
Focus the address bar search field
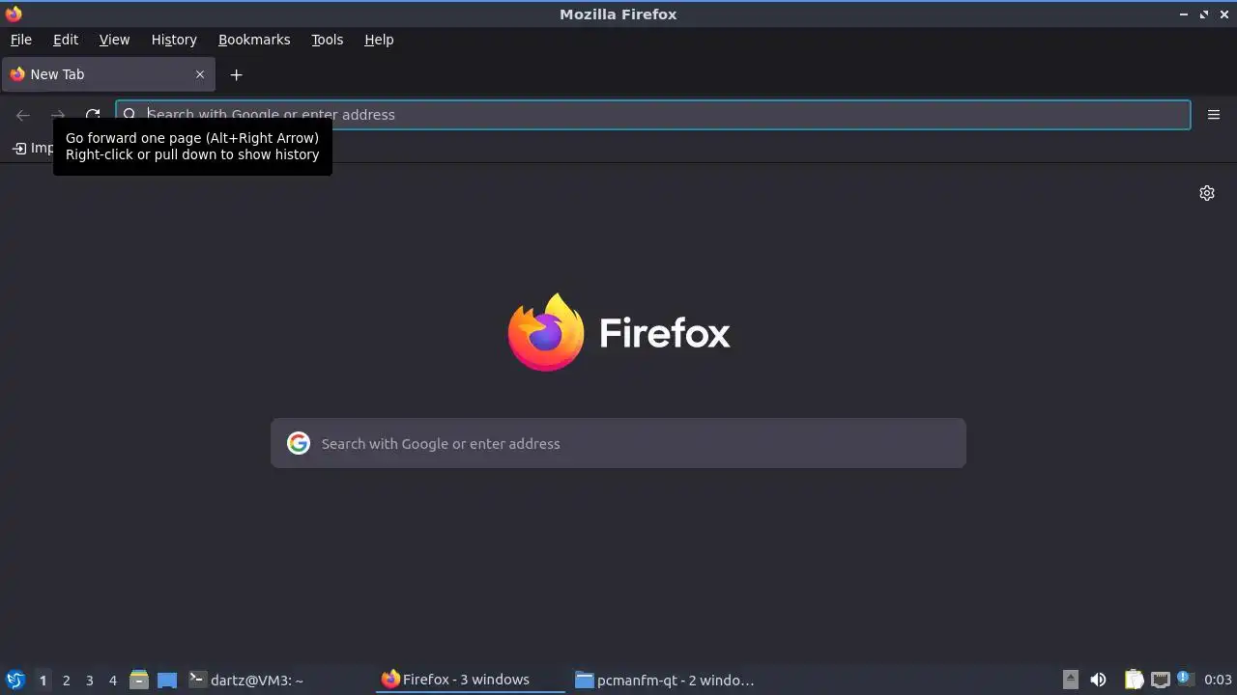(x=653, y=115)
